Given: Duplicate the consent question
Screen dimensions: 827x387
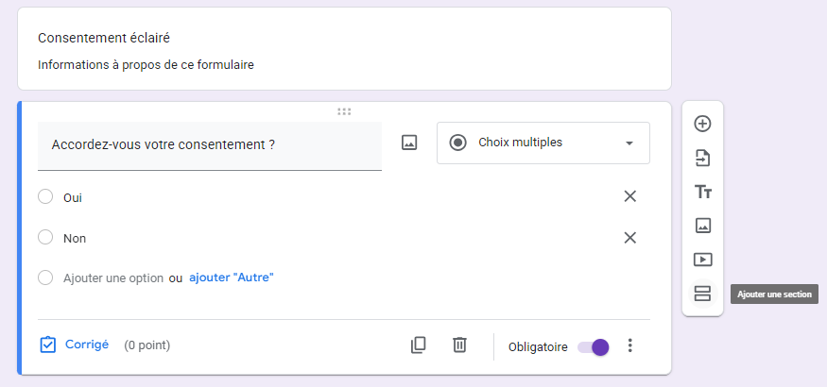Looking at the screenshot, I should click(419, 345).
